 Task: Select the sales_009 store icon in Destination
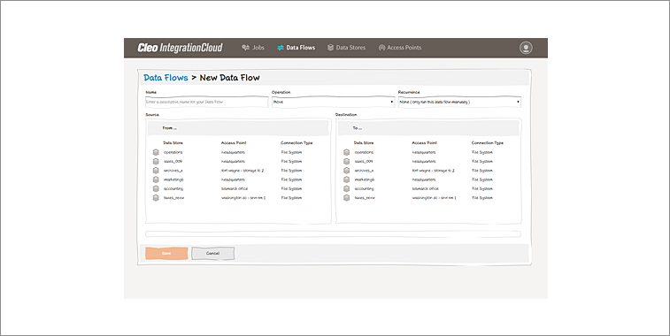347,162
